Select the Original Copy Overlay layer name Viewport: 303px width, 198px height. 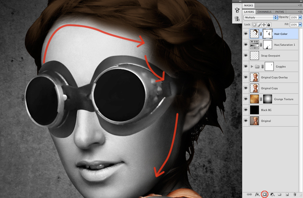pyautogui.click(x=274, y=77)
